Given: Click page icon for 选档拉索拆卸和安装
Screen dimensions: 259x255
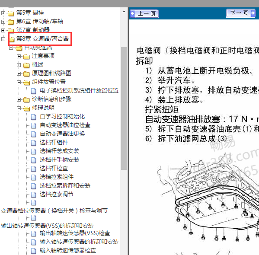Looking at the screenshot, I should click(34, 186).
